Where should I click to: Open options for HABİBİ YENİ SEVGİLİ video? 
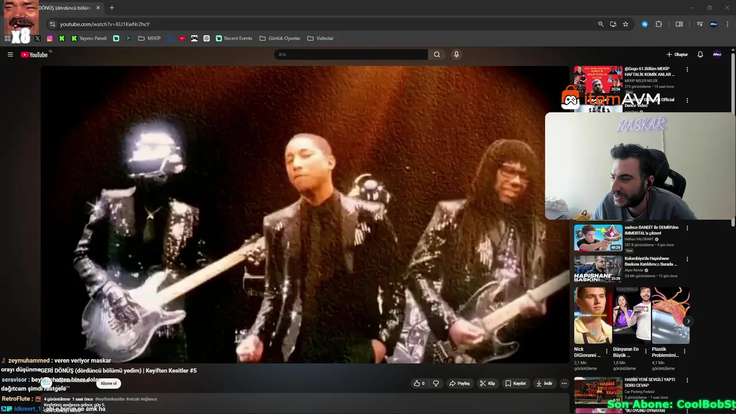(x=687, y=381)
